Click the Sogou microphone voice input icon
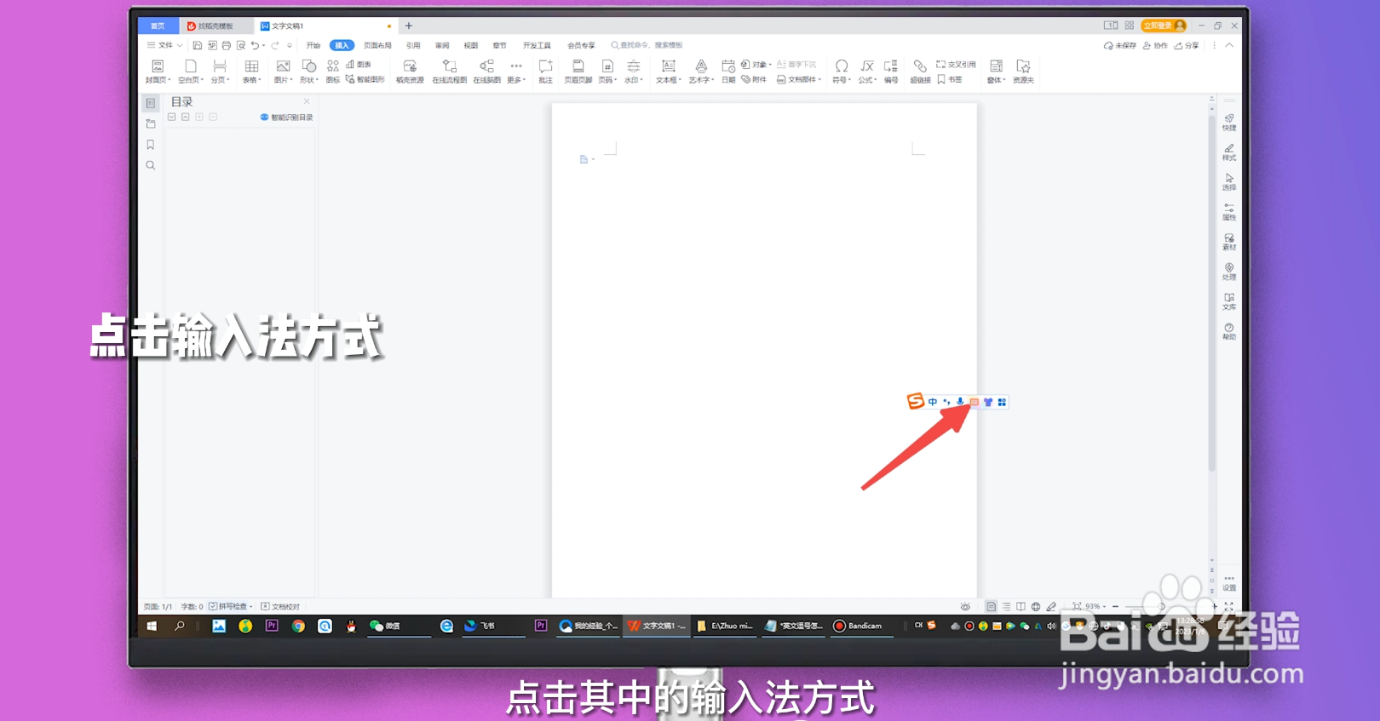Screen dimensions: 1380x721 (x=960, y=402)
